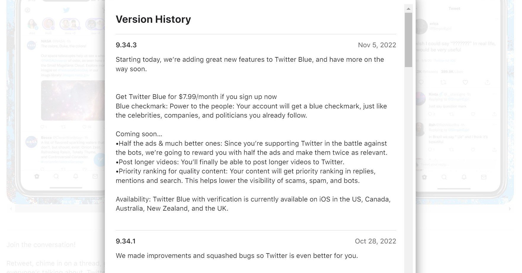Click the notifications bell in the NASA feed screenshot
The width and height of the screenshot is (522, 273).
76,176
